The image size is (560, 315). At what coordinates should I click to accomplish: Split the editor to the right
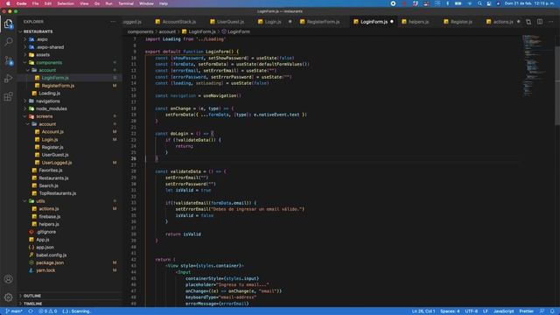(540, 22)
